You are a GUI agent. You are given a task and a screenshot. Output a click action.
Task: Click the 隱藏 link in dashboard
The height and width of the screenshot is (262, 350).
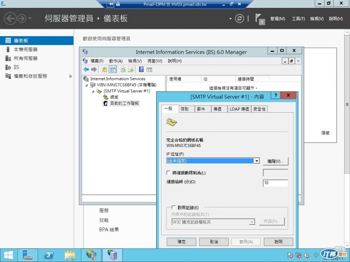(325, 133)
